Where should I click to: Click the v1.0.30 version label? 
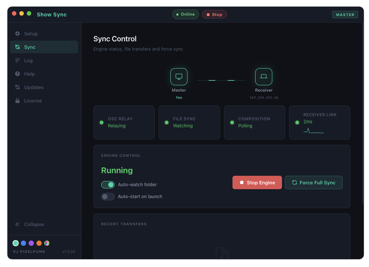pyautogui.click(x=69, y=251)
